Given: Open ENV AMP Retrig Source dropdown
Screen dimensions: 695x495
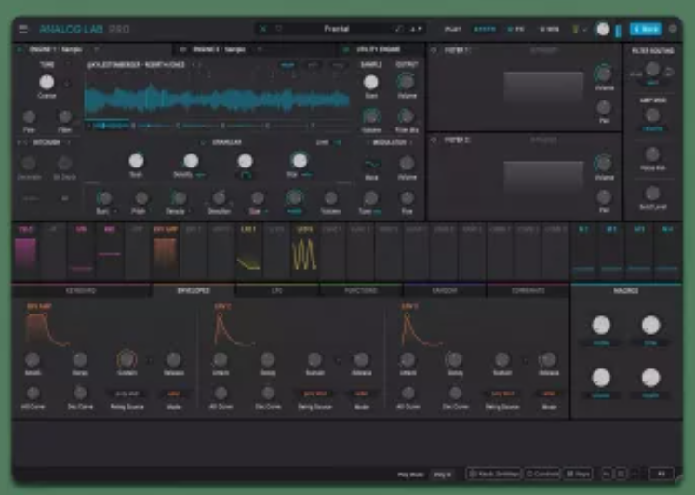Looking at the screenshot, I should pos(127,394).
